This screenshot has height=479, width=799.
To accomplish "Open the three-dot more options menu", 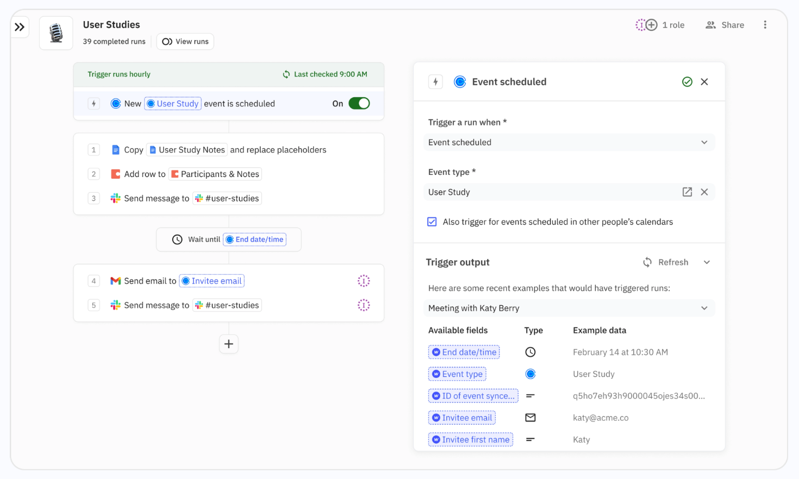I will click(x=765, y=25).
